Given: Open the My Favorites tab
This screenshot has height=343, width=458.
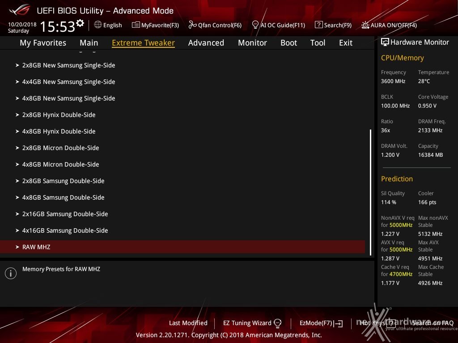Looking at the screenshot, I should click(x=43, y=43).
